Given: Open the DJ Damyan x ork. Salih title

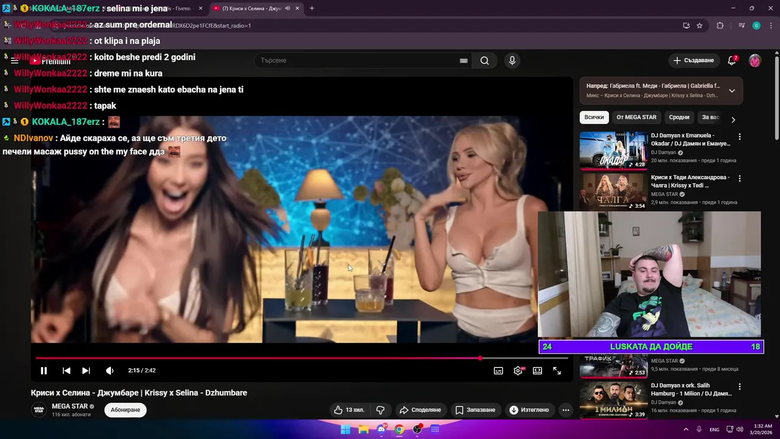Looking at the screenshot, I should click(x=690, y=390).
